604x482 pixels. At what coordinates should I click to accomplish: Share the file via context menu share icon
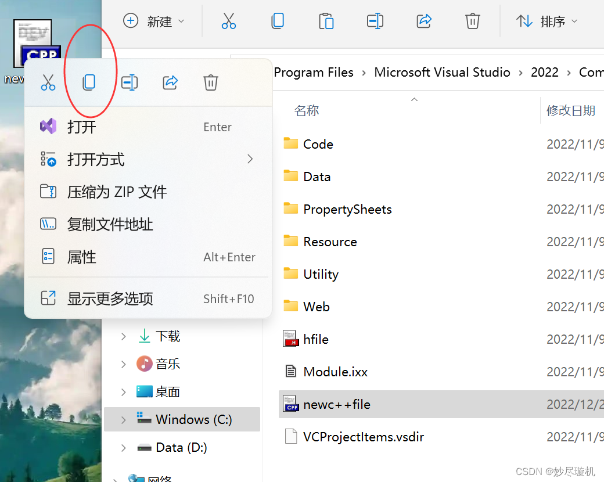(x=170, y=82)
